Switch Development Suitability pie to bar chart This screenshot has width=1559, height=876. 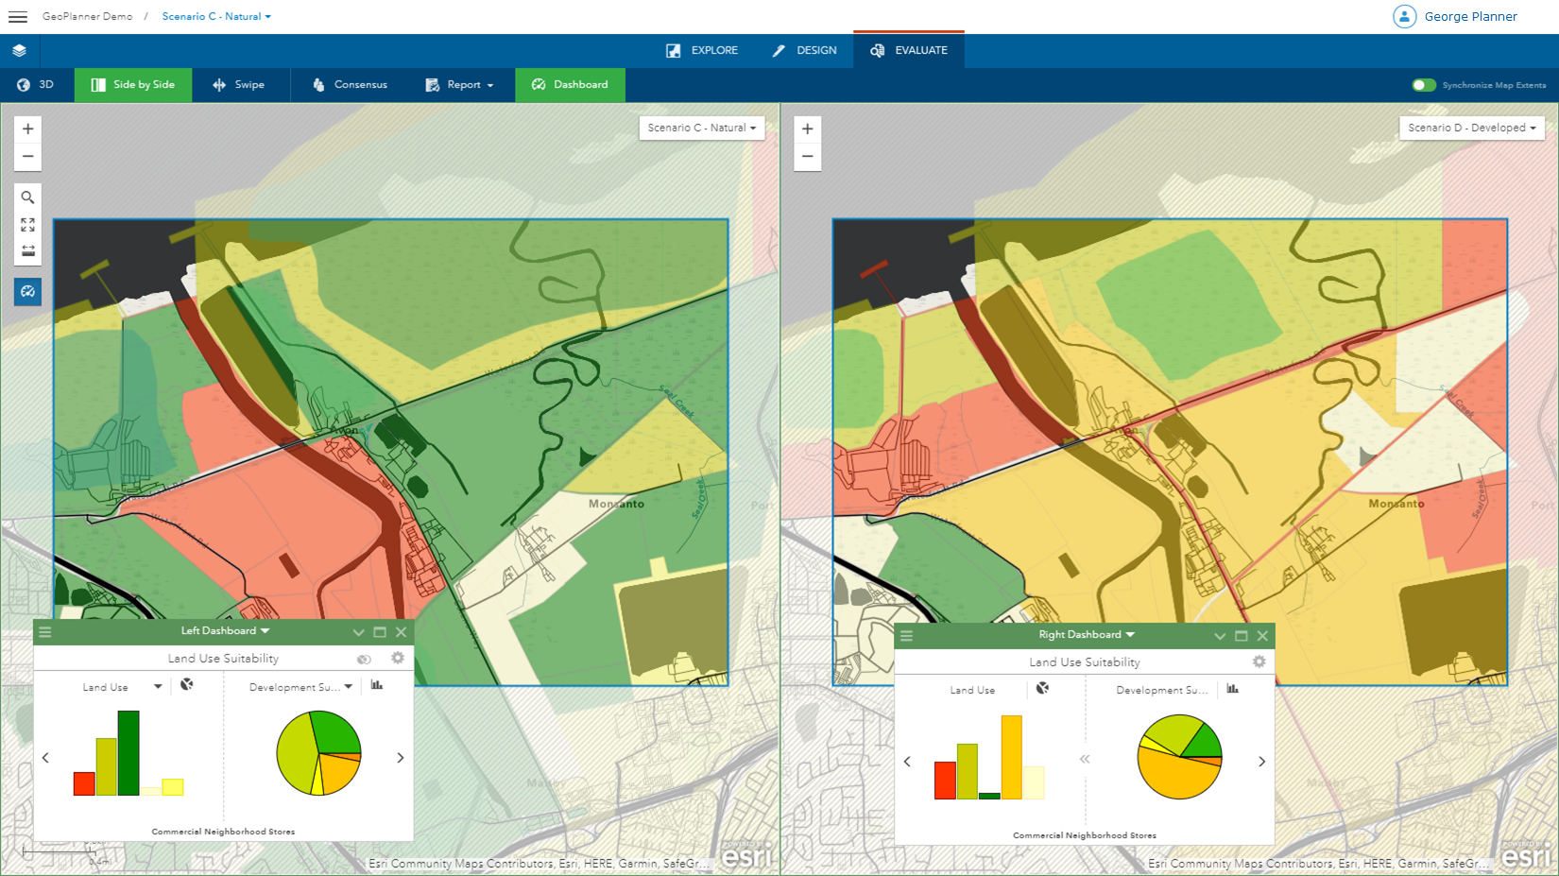(376, 686)
